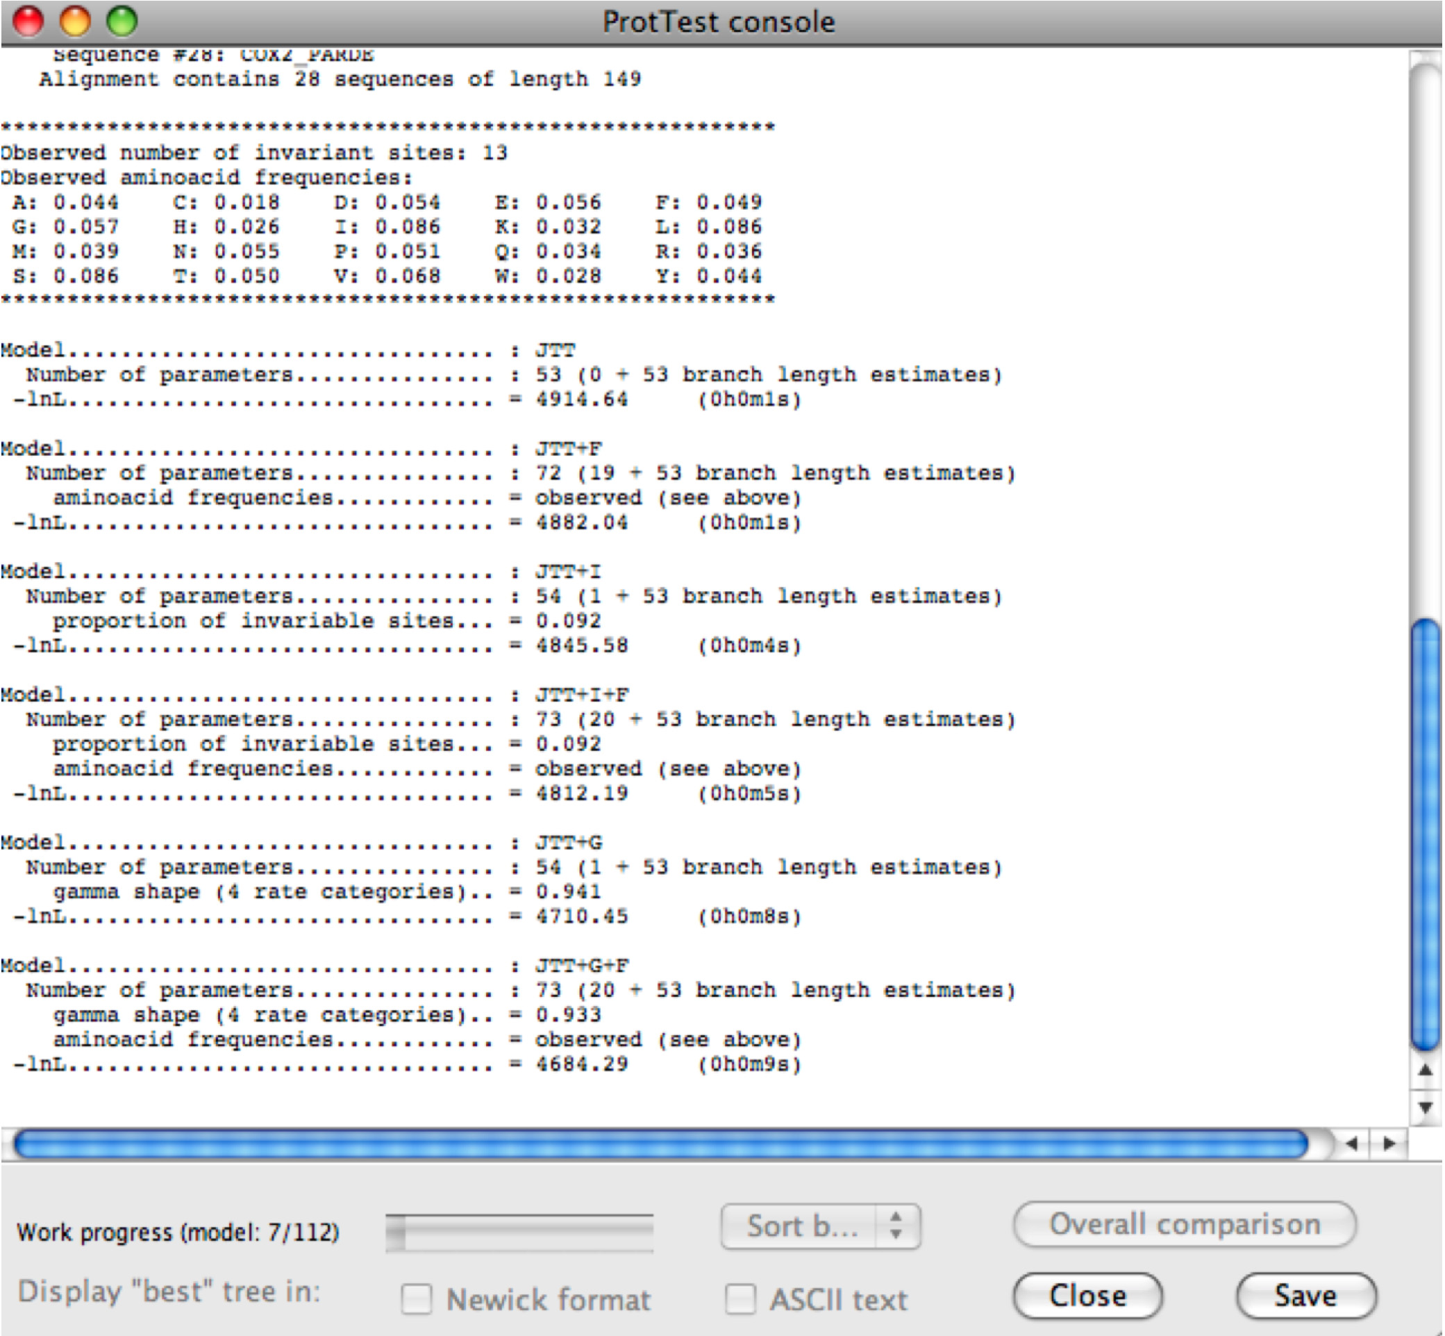Click the green zoom window button
1445x1336 pixels.
click(122, 21)
